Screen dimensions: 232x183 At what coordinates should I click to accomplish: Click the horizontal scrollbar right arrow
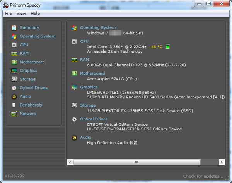(222, 162)
